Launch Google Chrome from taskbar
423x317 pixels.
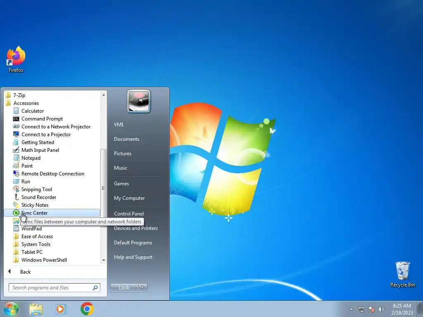87,309
